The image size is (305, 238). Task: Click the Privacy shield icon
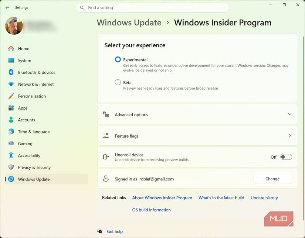(x=11, y=167)
